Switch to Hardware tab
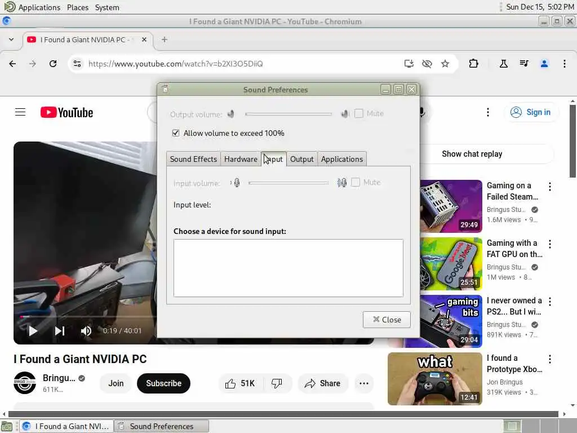The width and height of the screenshot is (577, 433). pos(241,159)
